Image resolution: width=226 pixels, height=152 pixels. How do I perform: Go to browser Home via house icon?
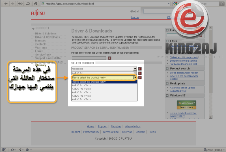tap(36, 4)
